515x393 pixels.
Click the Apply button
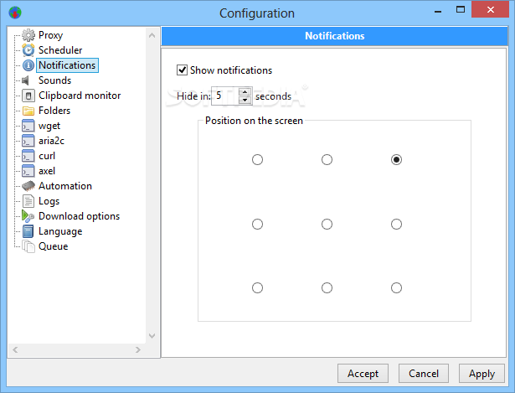tap(482, 373)
